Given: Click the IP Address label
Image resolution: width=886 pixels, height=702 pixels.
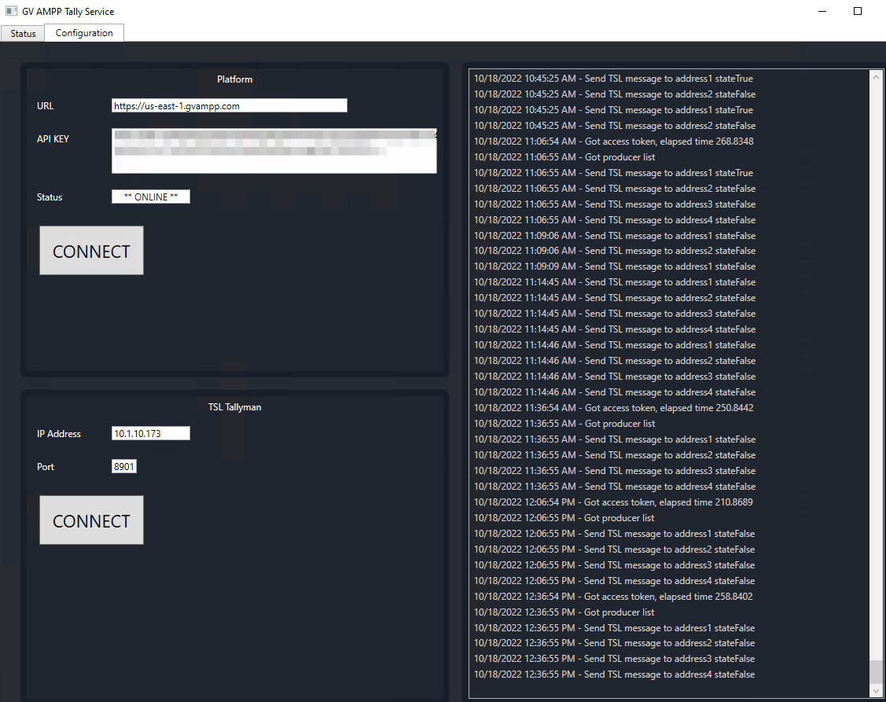Looking at the screenshot, I should point(59,433).
